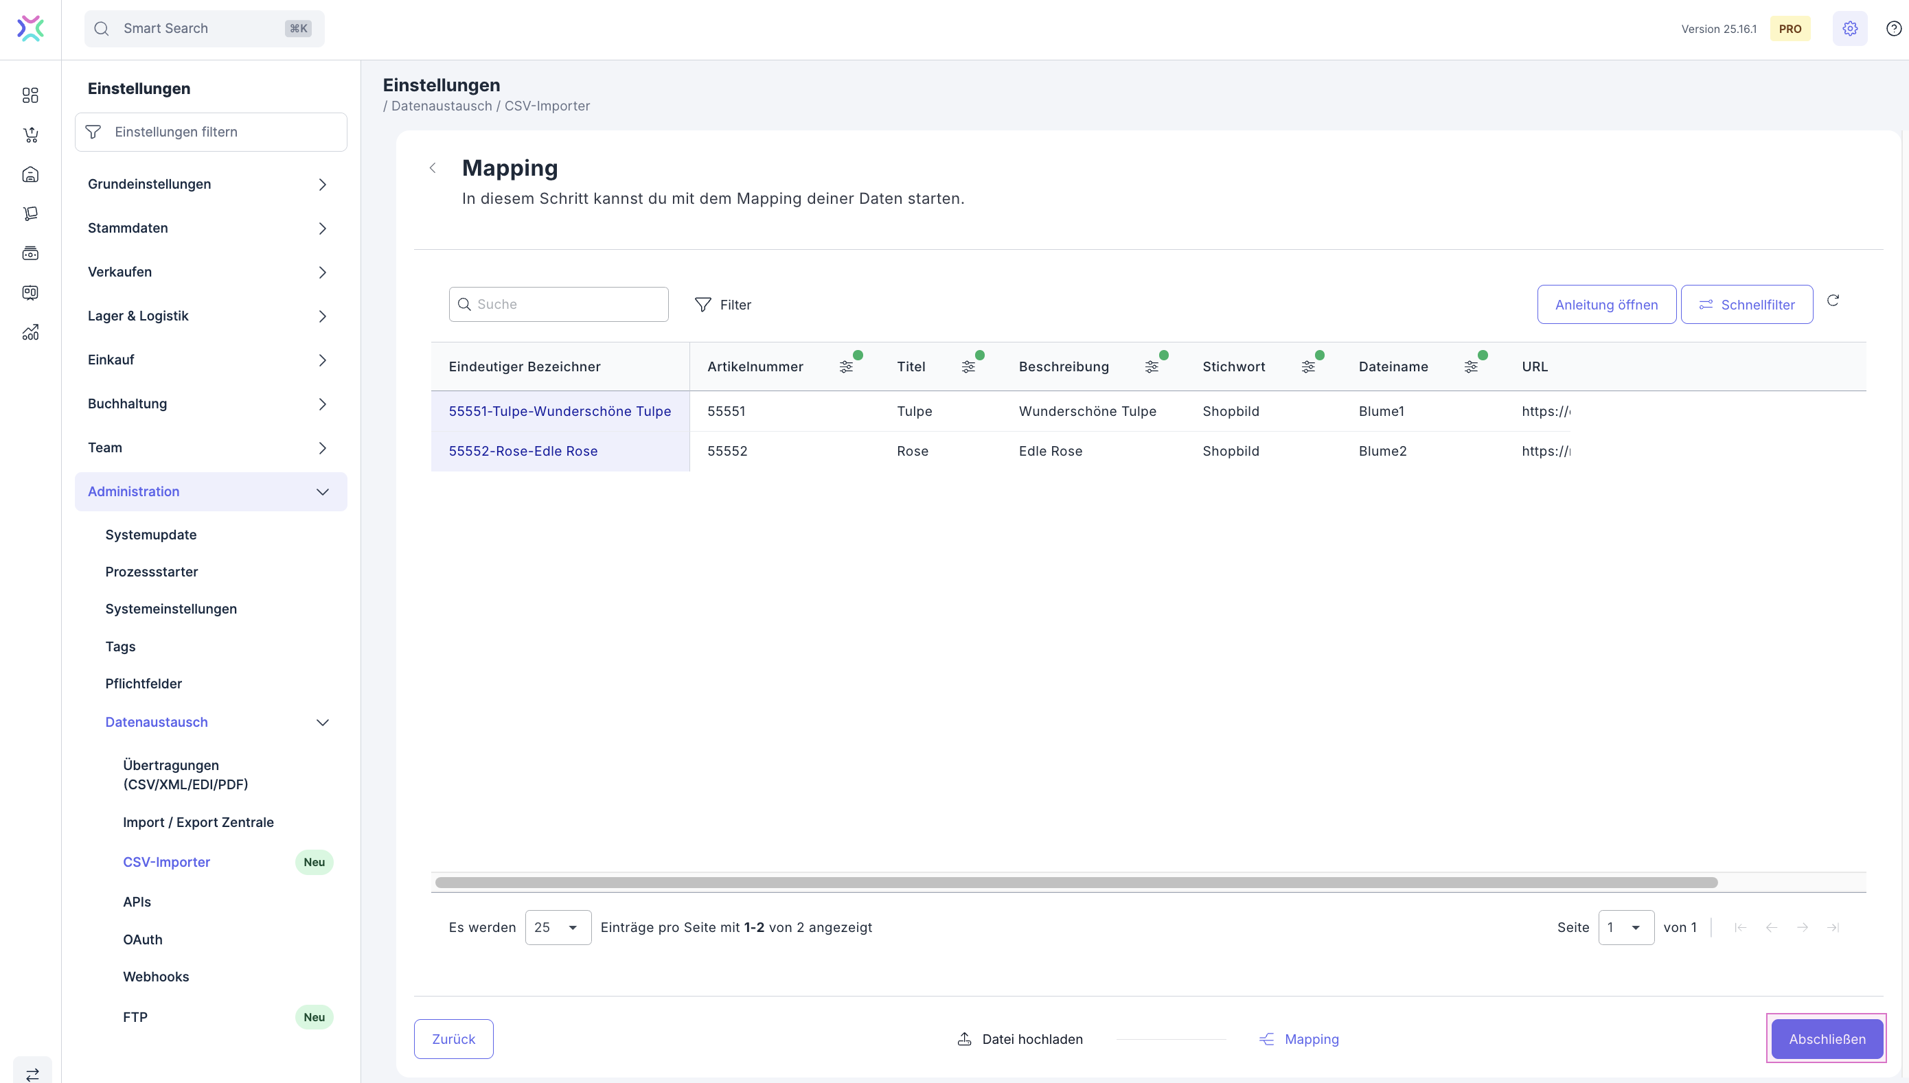Click the horizontal table scrollbar
This screenshot has width=1909, height=1083.
tap(1075, 883)
